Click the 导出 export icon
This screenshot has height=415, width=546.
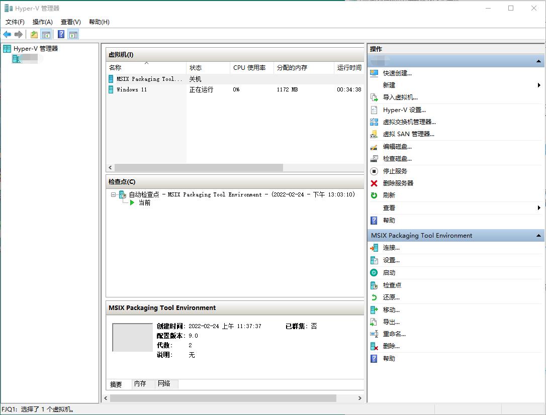[374, 322]
